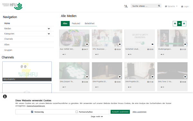Open the Studiengangsvi... video title
The image size is (193, 121).
165,49
